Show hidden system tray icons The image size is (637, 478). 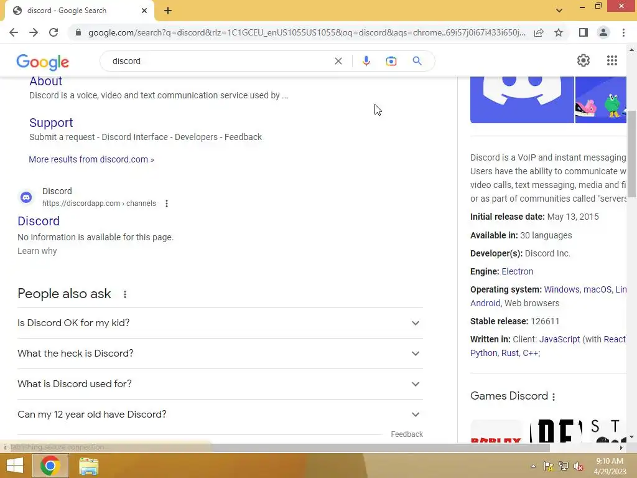pyautogui.click(x=533, y=466)
